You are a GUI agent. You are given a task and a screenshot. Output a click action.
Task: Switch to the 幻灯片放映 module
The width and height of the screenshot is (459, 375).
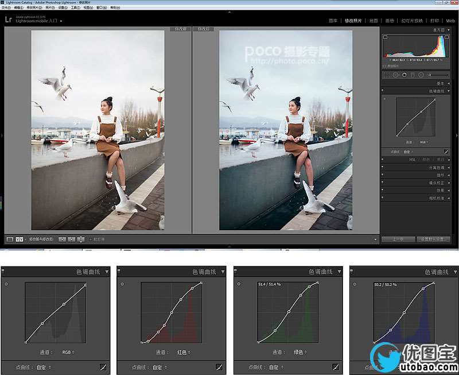click(x=412, y=21)
